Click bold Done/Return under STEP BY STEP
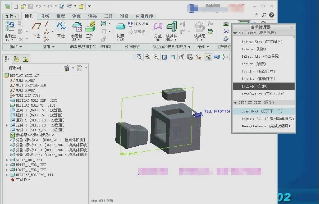The image size is (319, 204). 266,126
